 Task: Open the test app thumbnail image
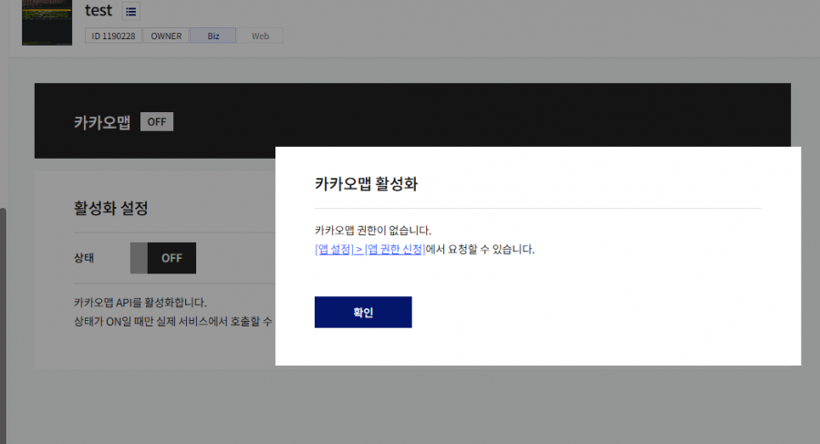click(x=47, y=22)
